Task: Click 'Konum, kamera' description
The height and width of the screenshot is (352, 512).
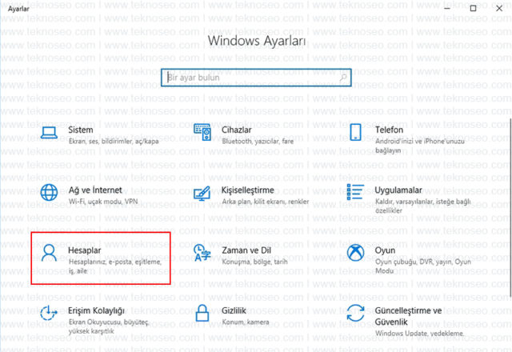Action: [x=246, y=322]
